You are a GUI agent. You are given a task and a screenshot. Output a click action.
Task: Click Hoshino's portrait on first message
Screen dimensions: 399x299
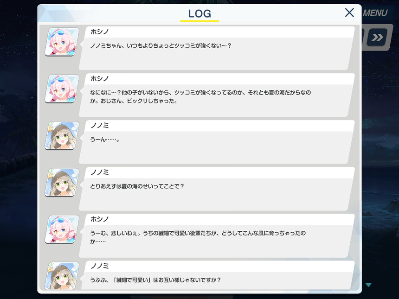62,42
